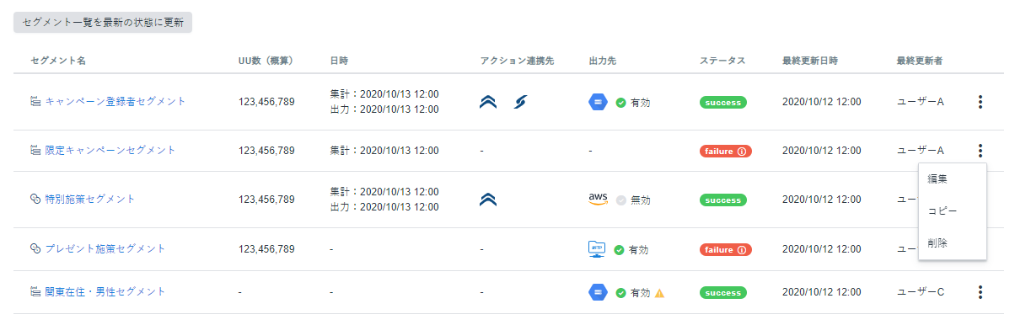The width and height of the screenshot is (1015, 325).
Task: Click the Google BigQuery icon in first row
Action: [x=598, y=102]
